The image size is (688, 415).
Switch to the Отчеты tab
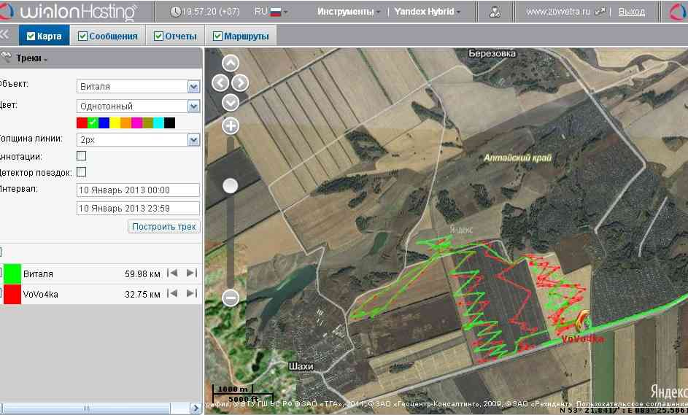click(x=175, y=36)
